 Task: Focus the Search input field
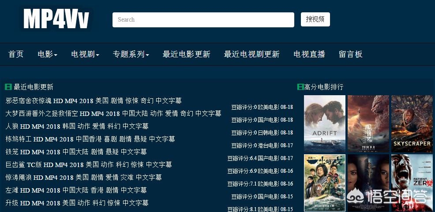(x=203, y=20)
